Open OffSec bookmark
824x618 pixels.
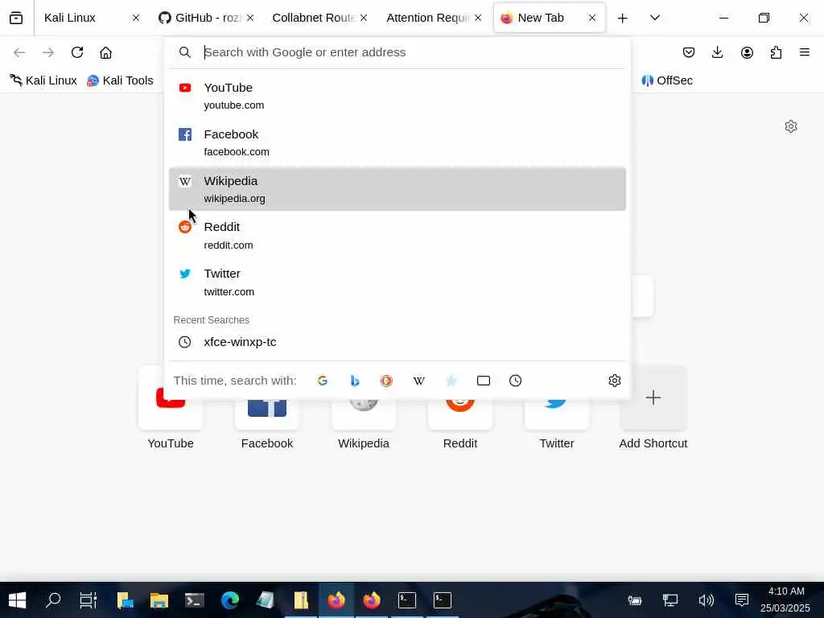pyautogui.click(x=667, y=80)
